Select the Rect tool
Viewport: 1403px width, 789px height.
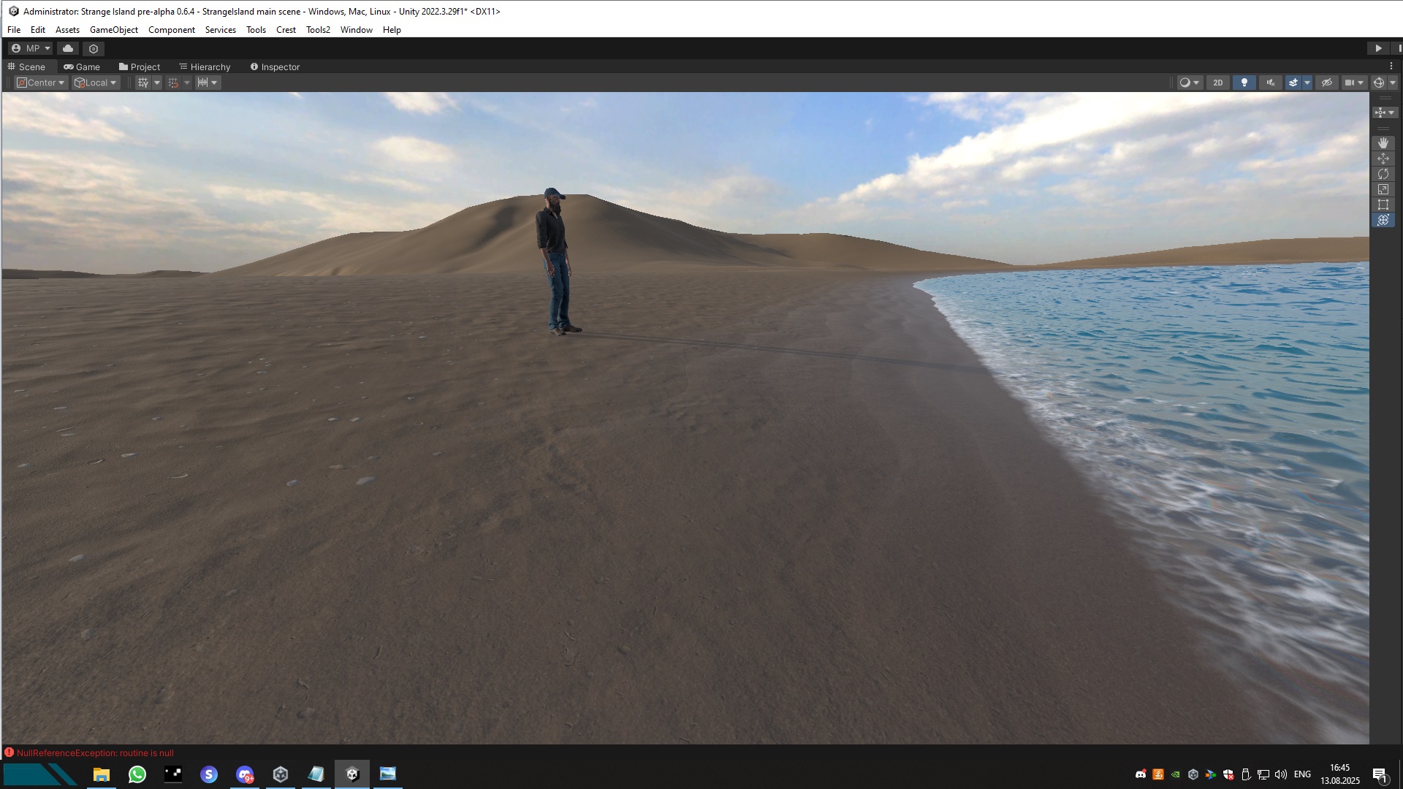click(1383, 205)
